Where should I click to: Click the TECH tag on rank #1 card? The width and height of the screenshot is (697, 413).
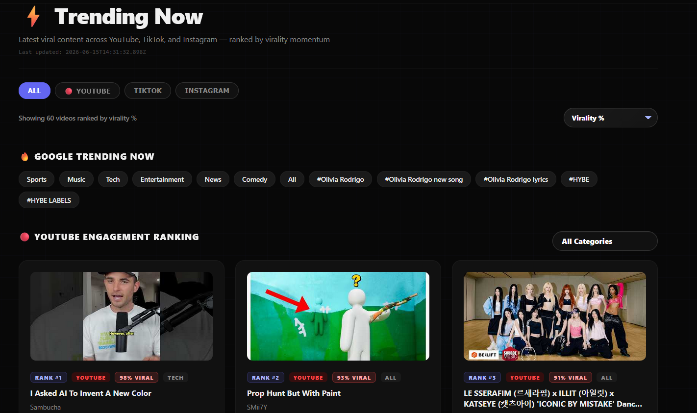tap(175, 378)
